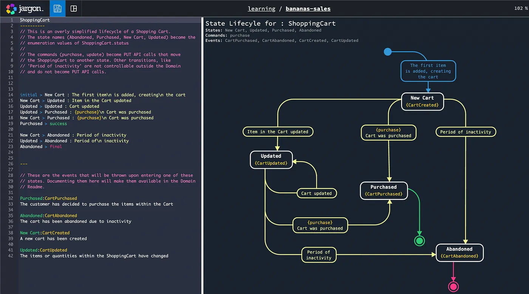
Task: Select the Updated state node
Action: click(x=271, y=159)
